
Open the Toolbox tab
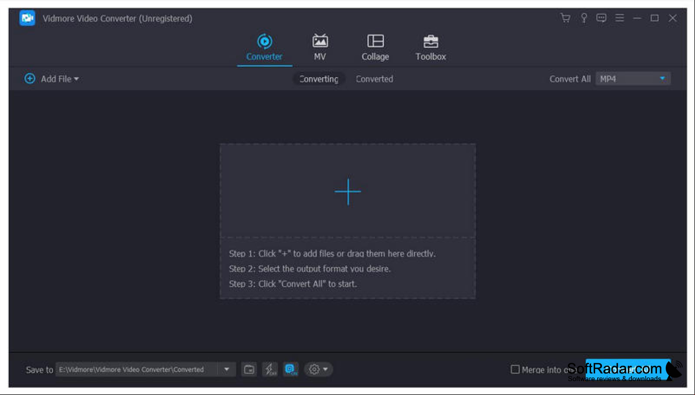tap(431, 47)
